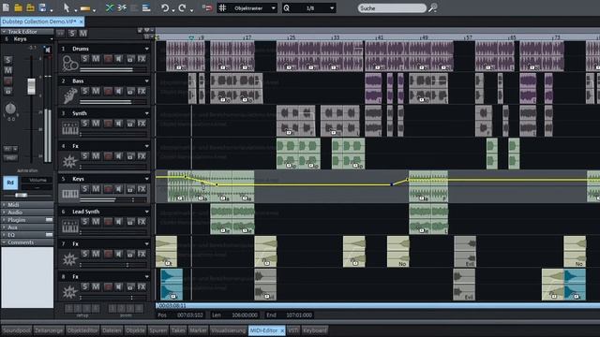Click the Lead Synth track icon

coord(70,227)
